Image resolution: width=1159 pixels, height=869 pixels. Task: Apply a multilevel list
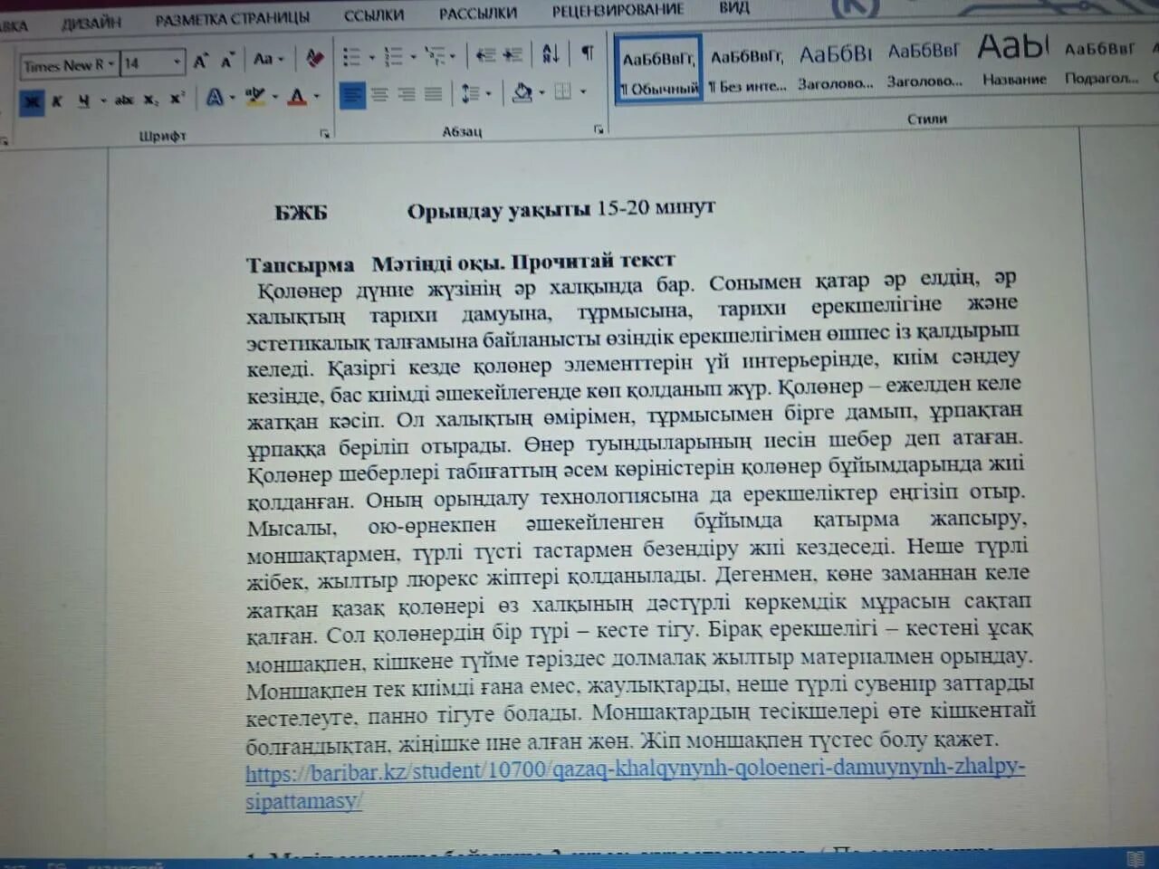click(x=434, y=55)
